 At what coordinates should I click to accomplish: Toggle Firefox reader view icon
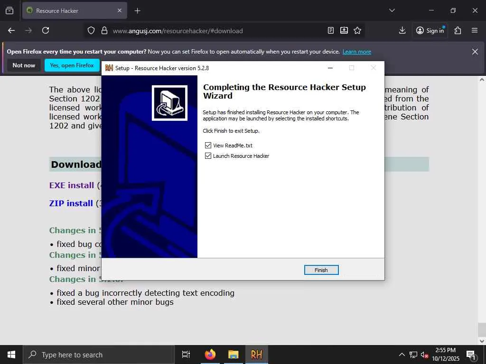click(x=331, y=30)
